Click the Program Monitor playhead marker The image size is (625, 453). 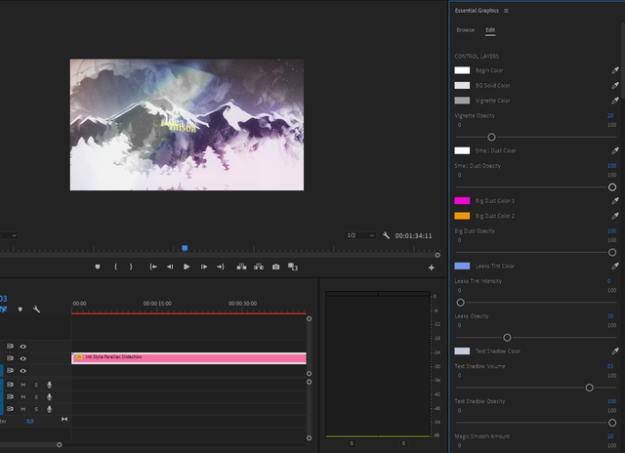click(x=185, y=248)
